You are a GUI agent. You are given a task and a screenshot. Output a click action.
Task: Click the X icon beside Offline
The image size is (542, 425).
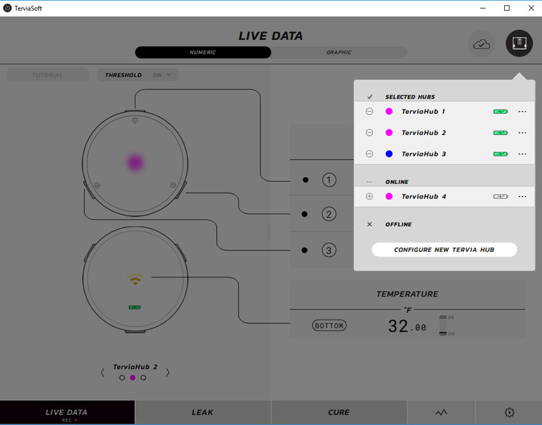369,224
